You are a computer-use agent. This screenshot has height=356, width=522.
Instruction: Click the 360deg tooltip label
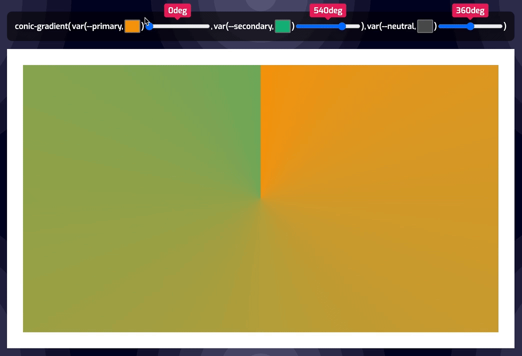(470, 10)
